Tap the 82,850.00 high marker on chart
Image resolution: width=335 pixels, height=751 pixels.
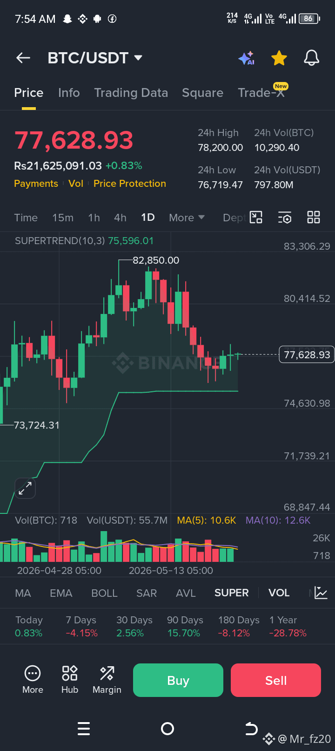coord(156,260)
